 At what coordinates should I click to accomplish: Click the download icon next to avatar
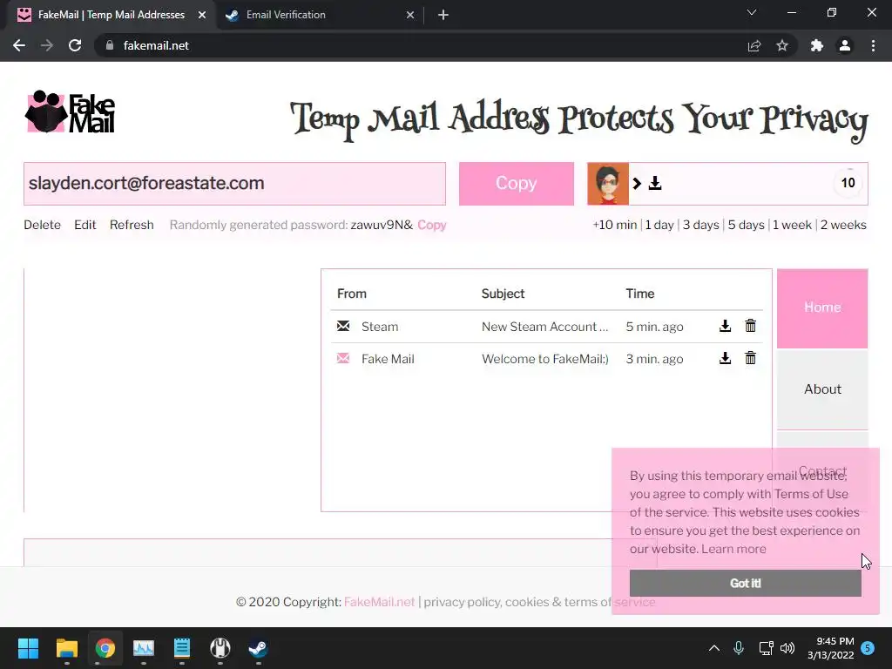pos(655,183)
